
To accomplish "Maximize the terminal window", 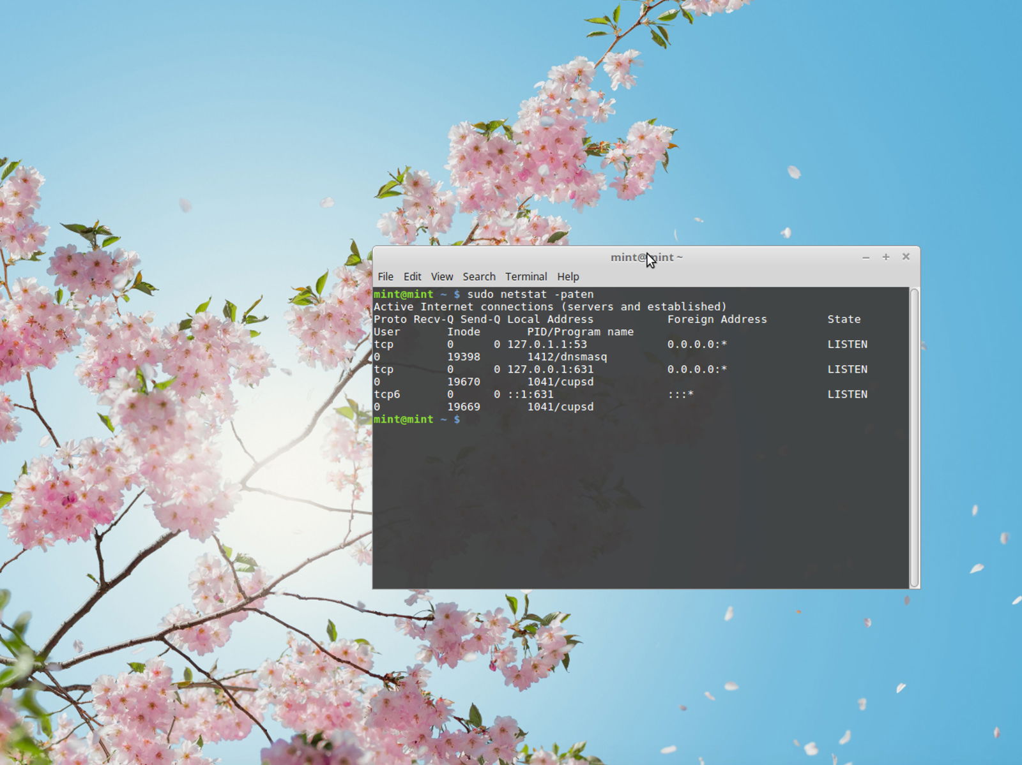I will [x=885, y=256].
